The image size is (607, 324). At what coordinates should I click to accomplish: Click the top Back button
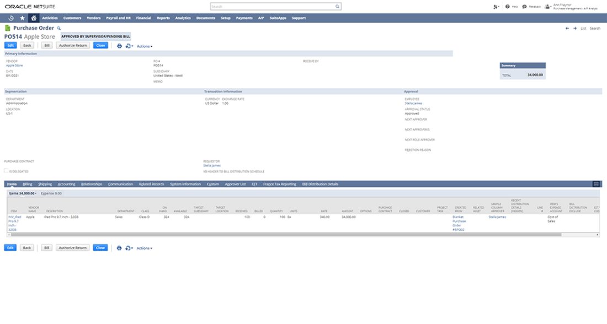pos(27,46)
